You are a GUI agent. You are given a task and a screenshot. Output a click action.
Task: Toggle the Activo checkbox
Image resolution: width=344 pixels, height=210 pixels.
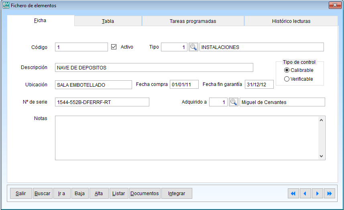pos(114,47)
